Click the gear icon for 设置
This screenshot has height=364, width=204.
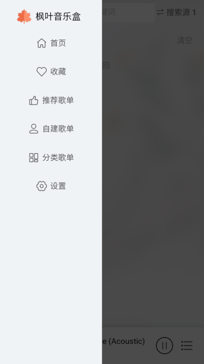click(42, 186)
